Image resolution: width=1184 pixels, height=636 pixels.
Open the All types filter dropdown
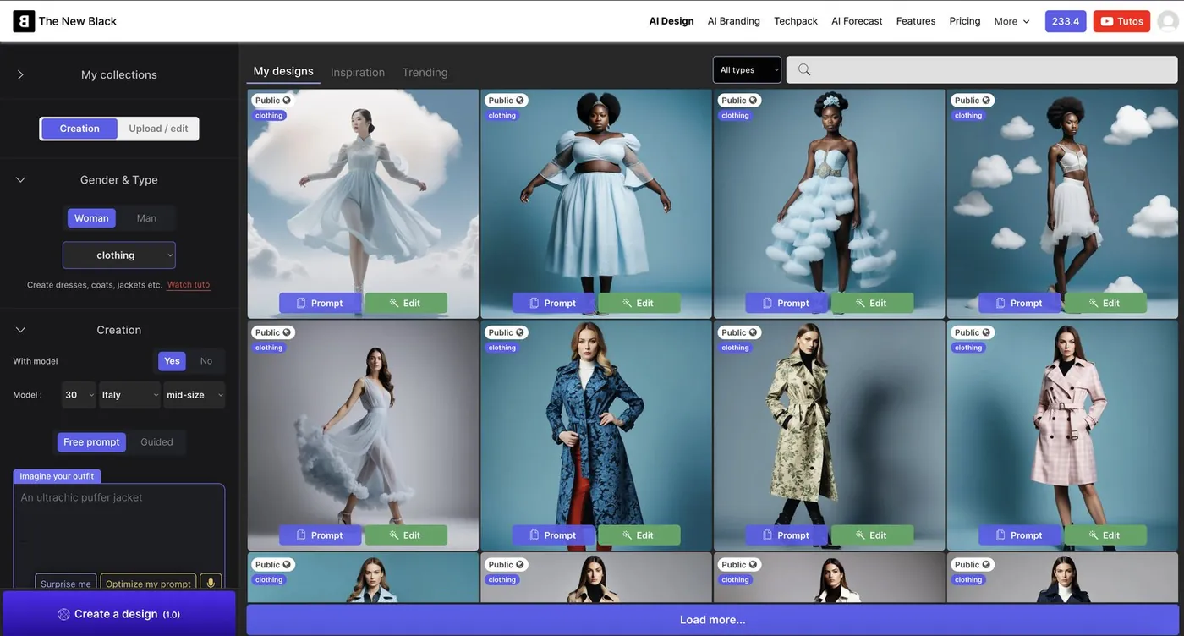coord(747,69)
